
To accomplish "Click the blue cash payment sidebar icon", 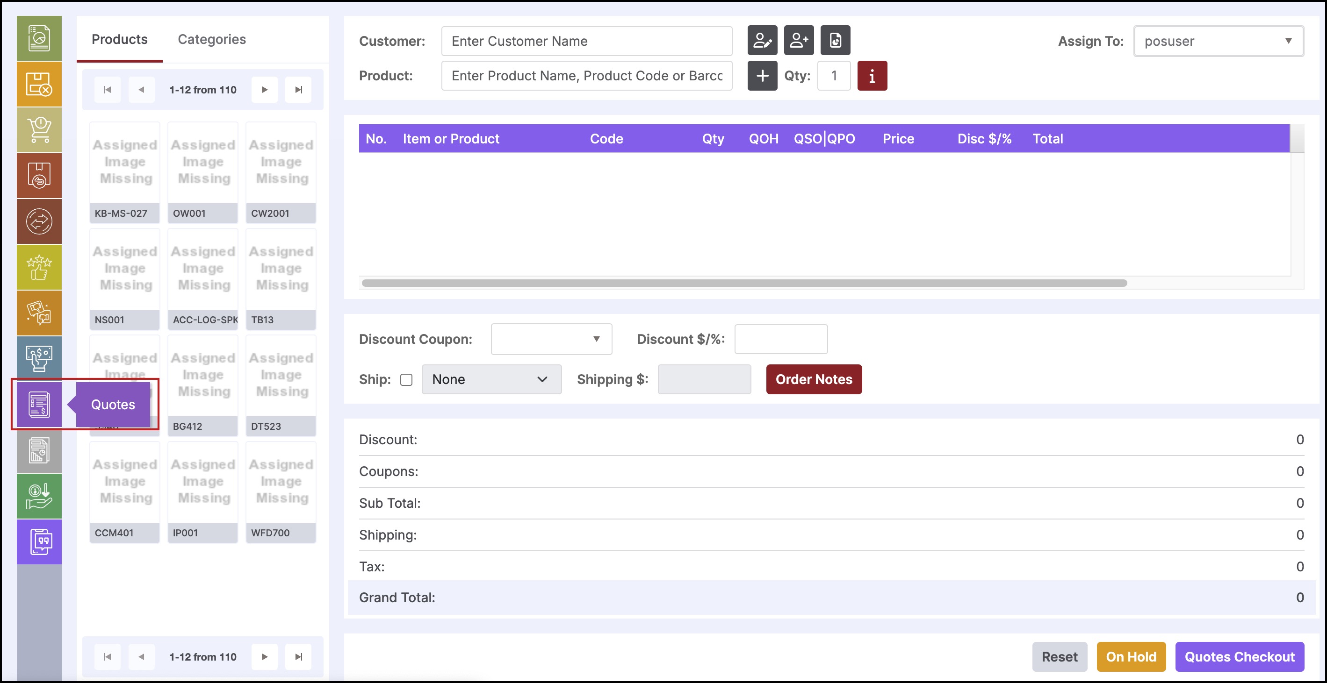I will tap(39, 358).
